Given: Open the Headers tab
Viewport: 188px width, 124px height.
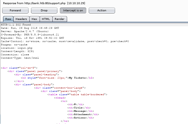Looking at the screenshot, I should [x=21, y=19].
